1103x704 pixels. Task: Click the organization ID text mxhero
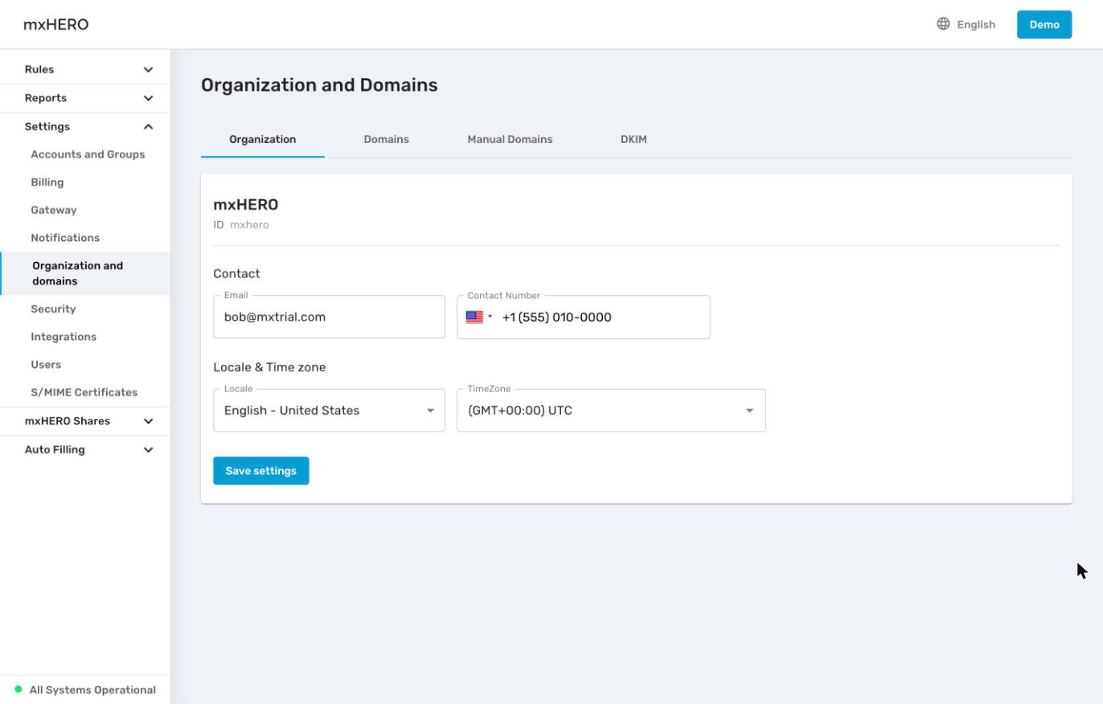pyautogui.click(x=249, y=225)
